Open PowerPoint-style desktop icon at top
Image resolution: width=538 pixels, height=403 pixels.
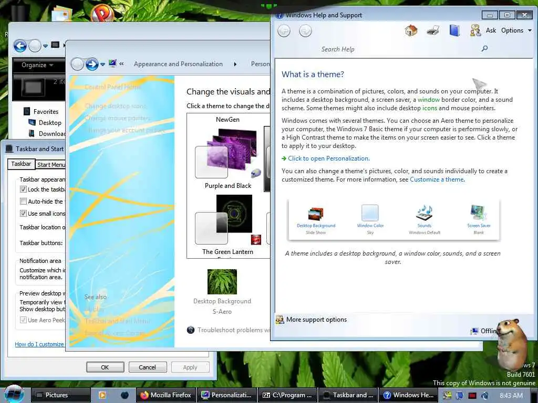point(102,14)
